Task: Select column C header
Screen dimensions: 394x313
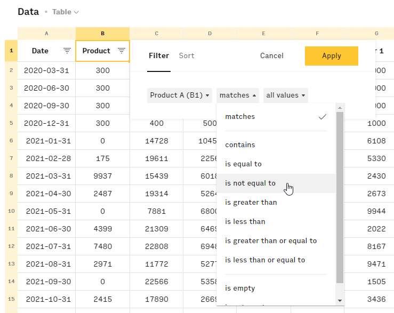Action: 157,34
